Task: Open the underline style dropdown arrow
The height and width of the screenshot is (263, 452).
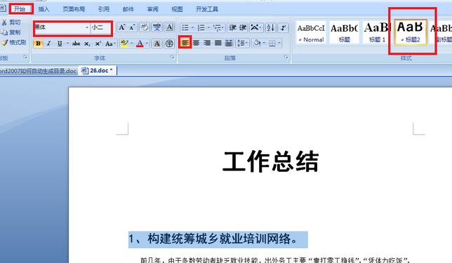Action: click(x=68, y=43)
